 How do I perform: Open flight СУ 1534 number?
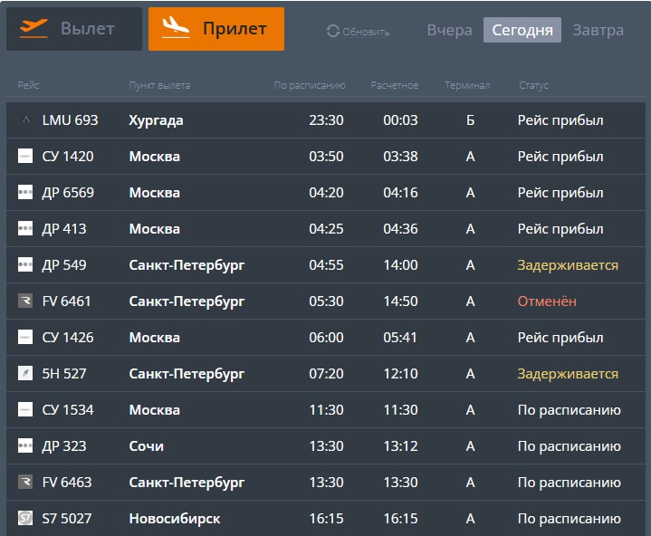coord(68,409)
